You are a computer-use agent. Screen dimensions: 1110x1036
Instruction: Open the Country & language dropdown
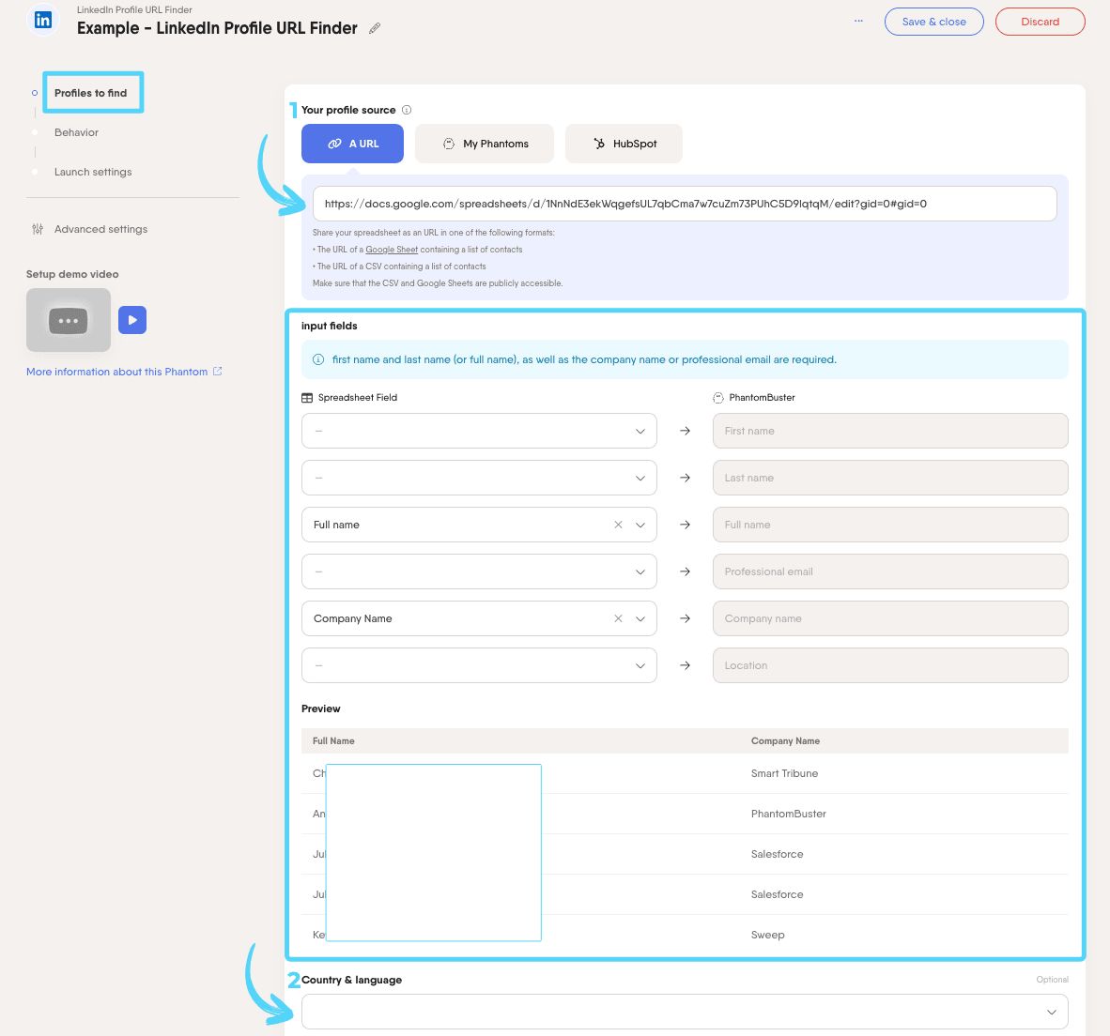[685, 1012]
